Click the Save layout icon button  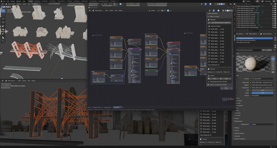point(214,79)
